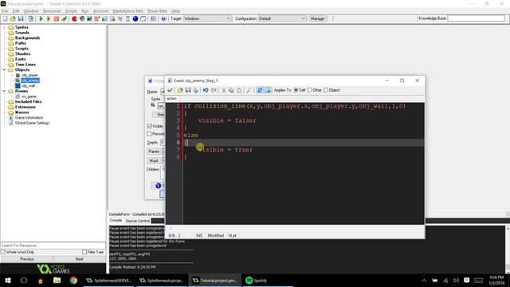Save the project with the main toolbar disk icon
The image size is (510, 287).
21,19
